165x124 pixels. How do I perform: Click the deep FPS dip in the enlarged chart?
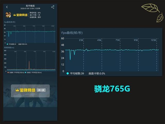point(70,55)
